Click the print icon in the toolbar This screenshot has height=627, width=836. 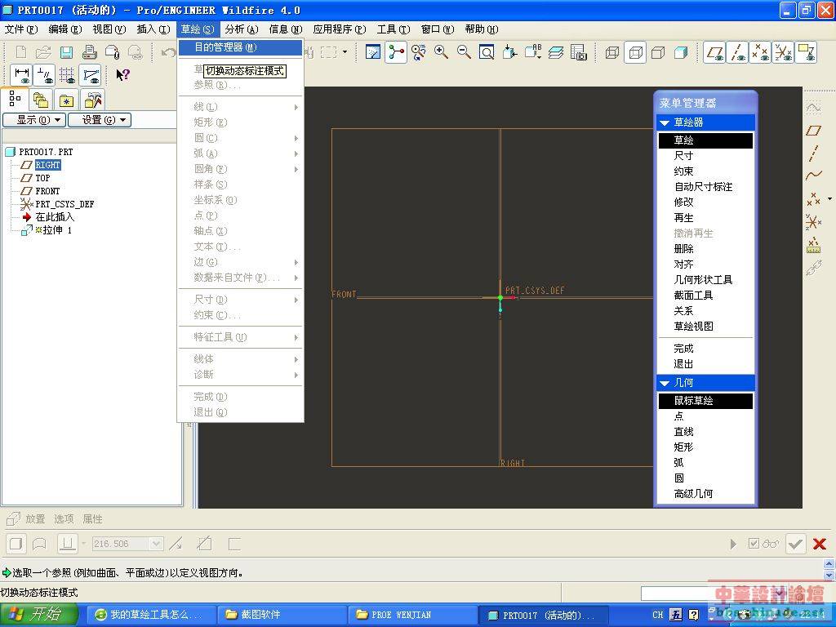point(90,52)
